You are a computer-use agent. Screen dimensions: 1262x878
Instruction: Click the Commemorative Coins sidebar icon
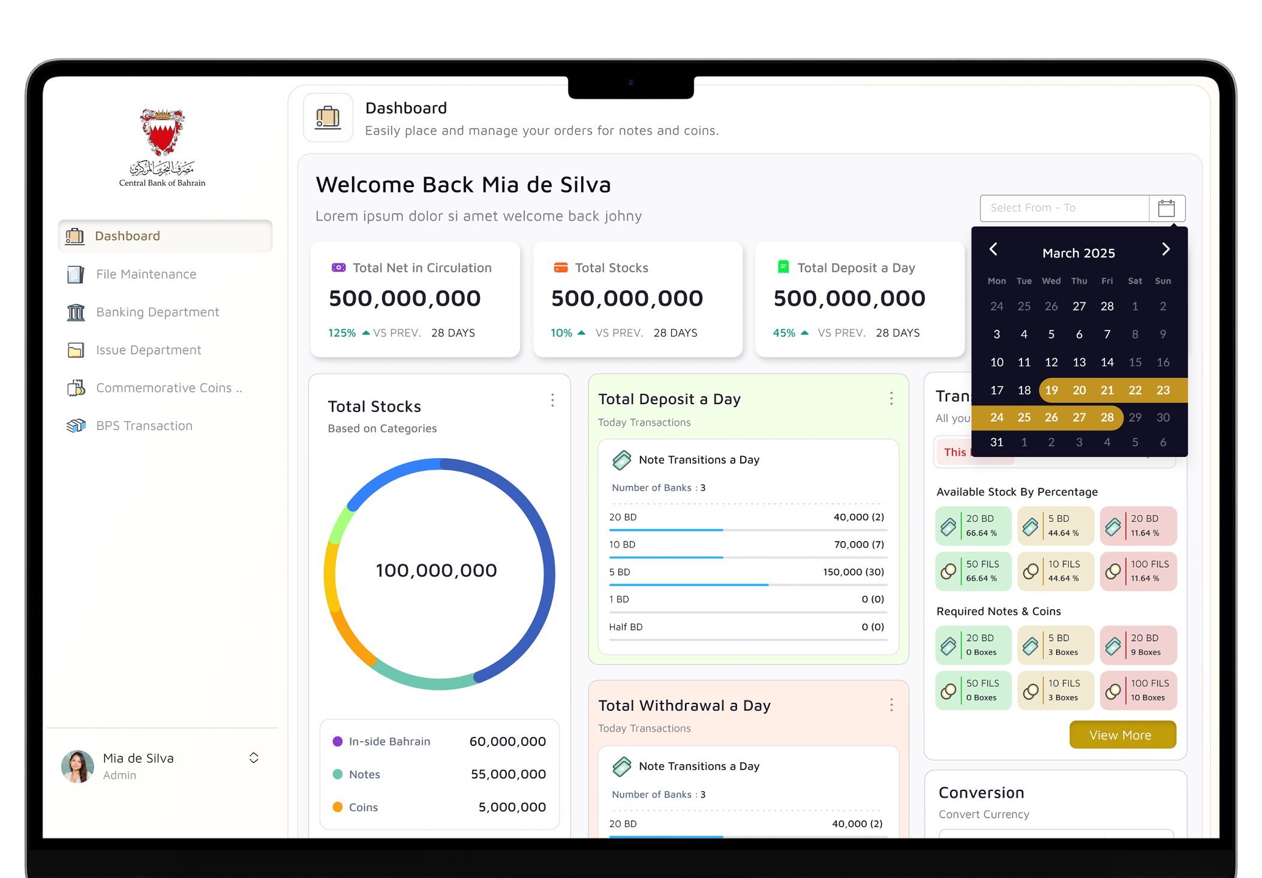(x=76, y=388)
